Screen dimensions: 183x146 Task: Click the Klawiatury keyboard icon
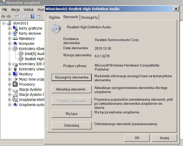[x=15, y=38]
